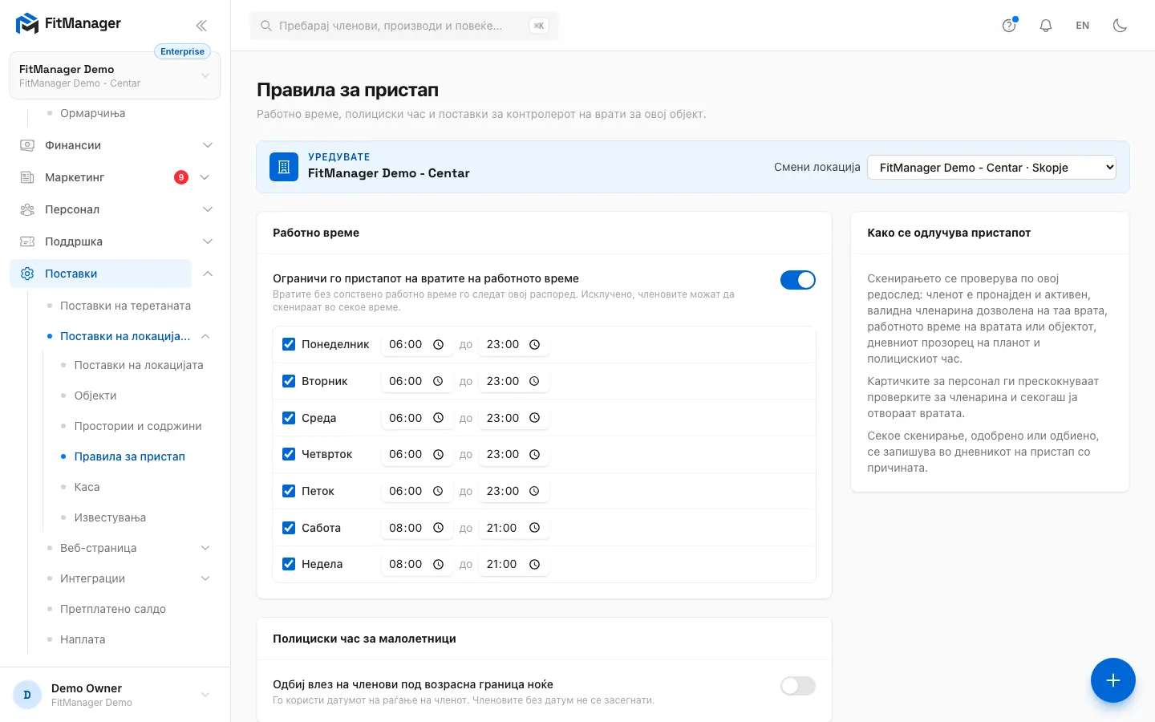This screenshot has width=1155, height=722.
Task: Click the Финансии money icon
Action: tap(27, 145)
